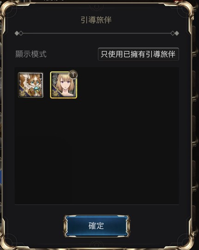Screen dimensions: 199x250
Task: Click rabbit emblem on the beast portrait
Action: click(22, 93)
